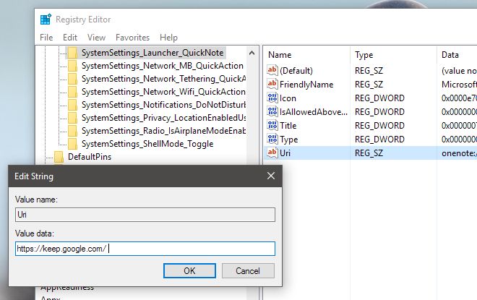Select the SystemSettings_Network_Wifi_QuickAction key
This screenshot has height=300, width=477.
163,92
